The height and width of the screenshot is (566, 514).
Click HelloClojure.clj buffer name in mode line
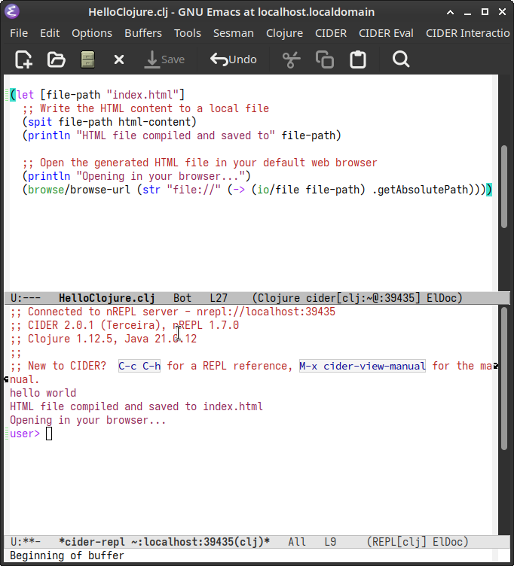(x=107, y=298)
